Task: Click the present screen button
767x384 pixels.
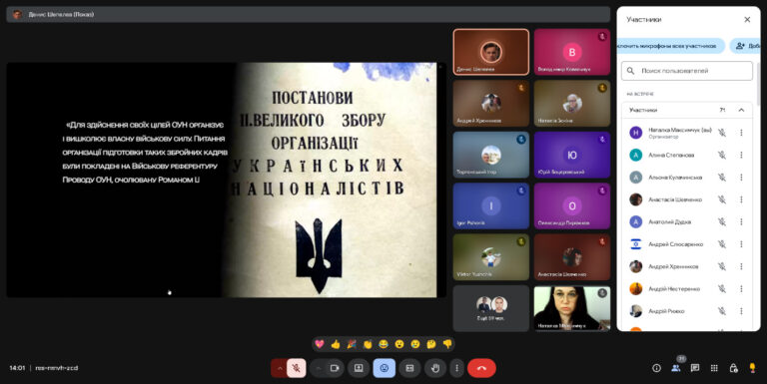Action: pos(359,368)
